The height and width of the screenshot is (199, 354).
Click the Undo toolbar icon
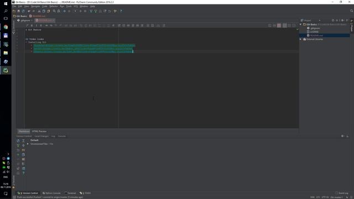click(29, 11)
